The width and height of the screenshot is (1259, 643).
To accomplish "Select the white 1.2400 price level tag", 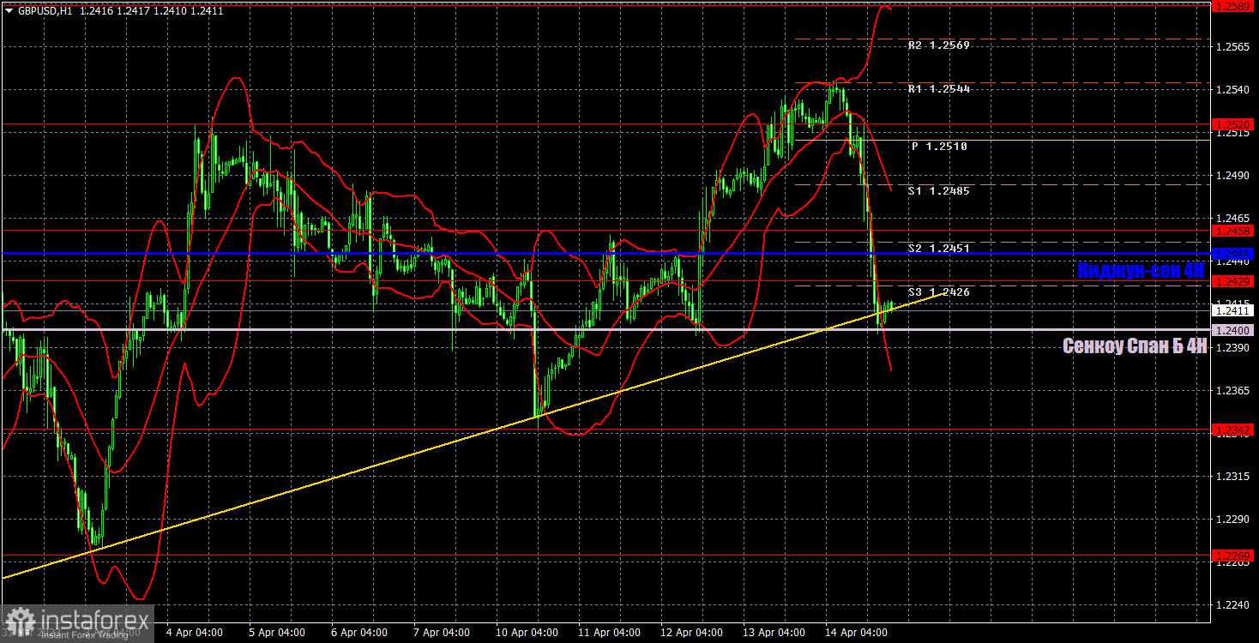I will [1234, 330].
